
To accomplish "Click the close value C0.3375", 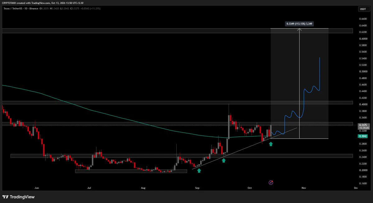I will click(x=75, y=9).
